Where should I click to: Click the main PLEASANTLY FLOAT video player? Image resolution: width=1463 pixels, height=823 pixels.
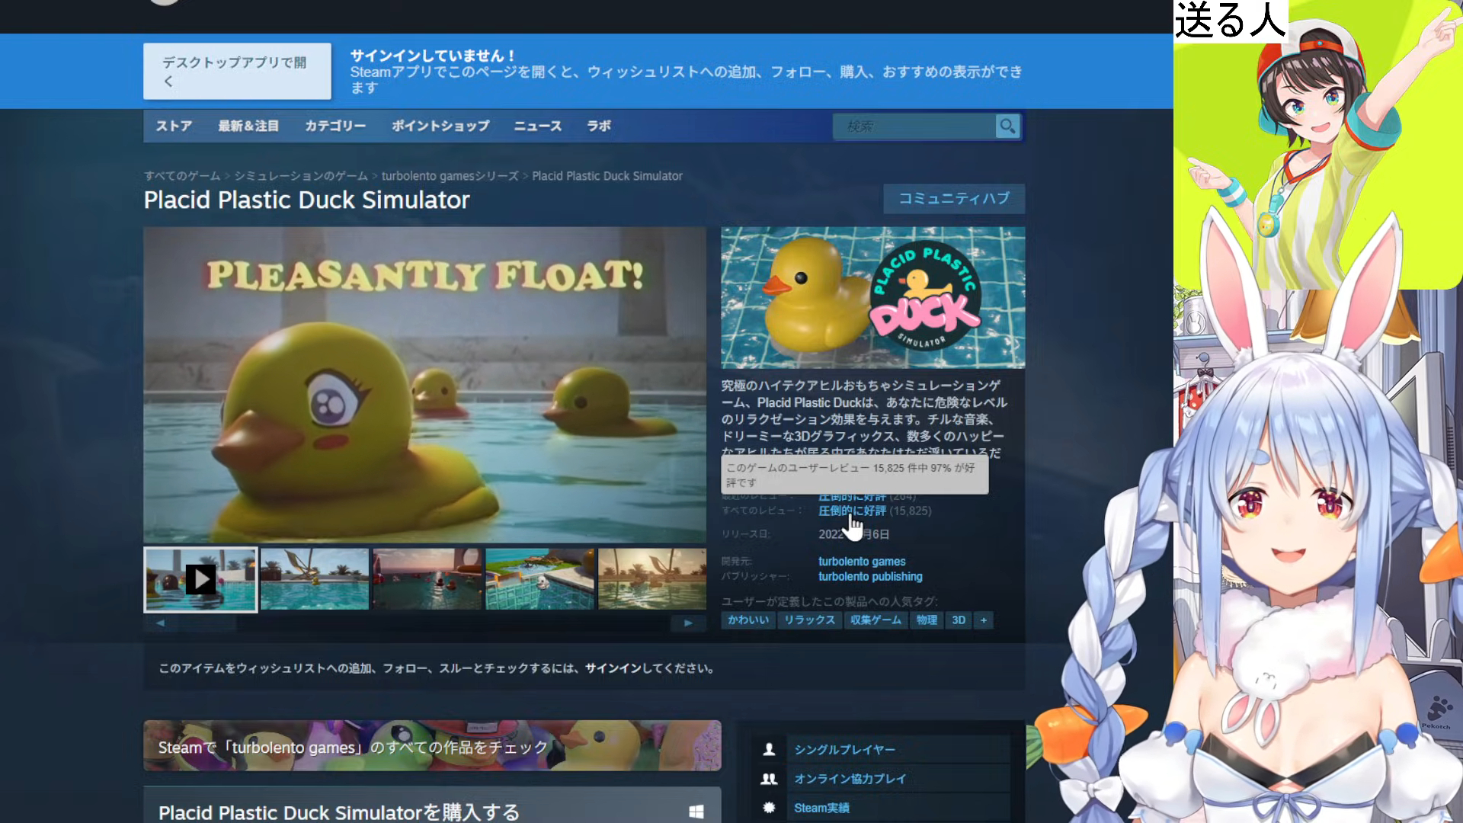coord(425,385)
